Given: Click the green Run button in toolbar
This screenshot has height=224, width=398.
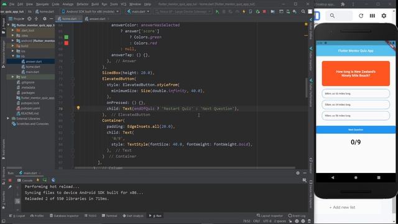Looking at the screenshot, I should (217, 12).
